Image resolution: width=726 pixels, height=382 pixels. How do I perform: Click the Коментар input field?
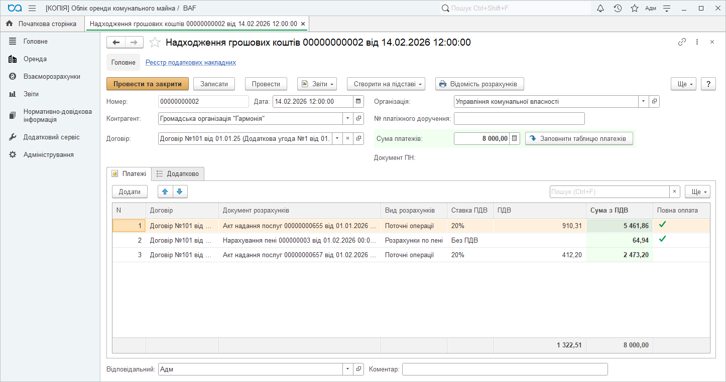click(505, 369)
